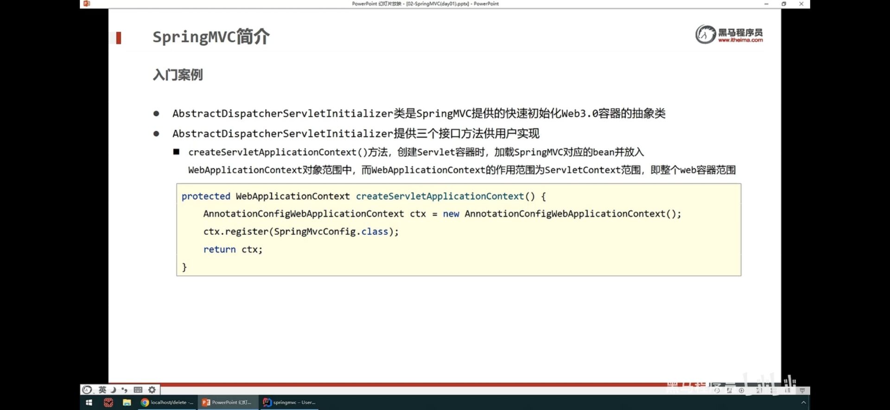Viewport: 890px width, 410px height.
Task: Switch to IntelliJ springmvc project window
Action: (x=289, y=403)
